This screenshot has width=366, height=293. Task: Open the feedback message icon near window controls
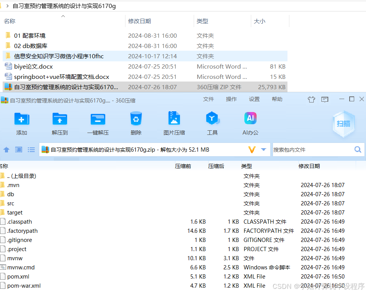point(325,99)
